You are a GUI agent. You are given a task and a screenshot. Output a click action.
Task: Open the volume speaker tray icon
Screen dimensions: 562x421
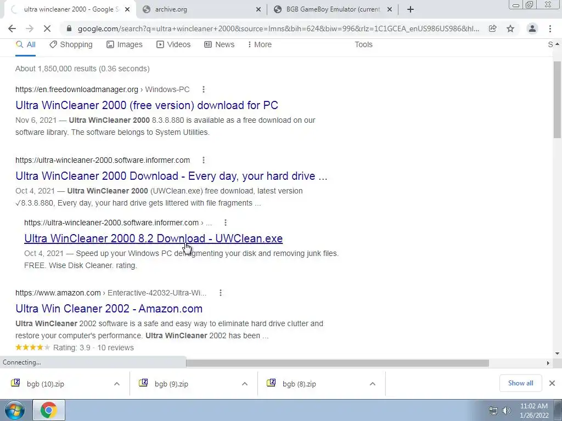pos(507,411)
